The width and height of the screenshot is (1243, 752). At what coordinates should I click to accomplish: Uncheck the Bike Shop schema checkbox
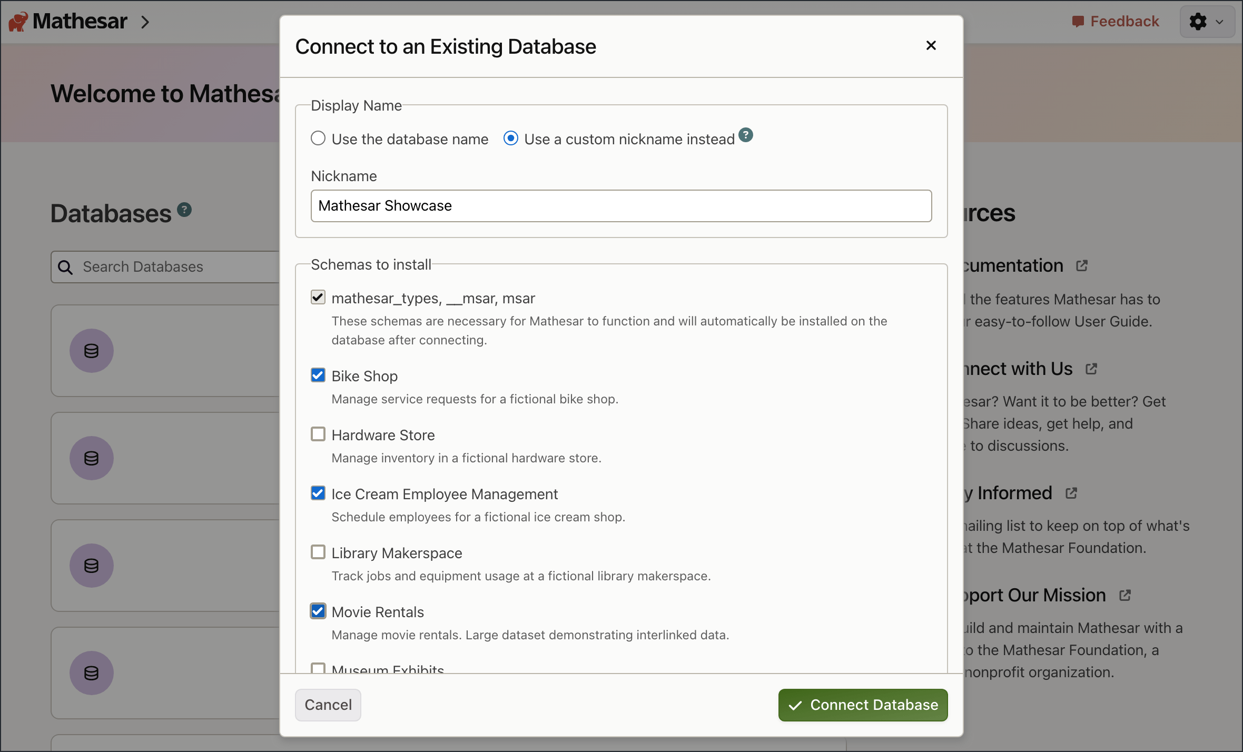318,375
